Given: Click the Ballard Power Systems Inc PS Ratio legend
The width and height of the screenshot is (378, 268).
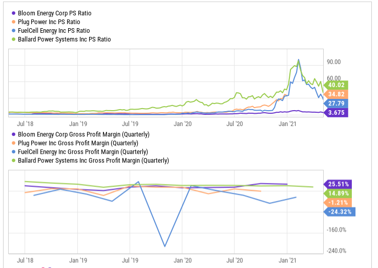Looking at the screenshot, I should pos(65,39).
